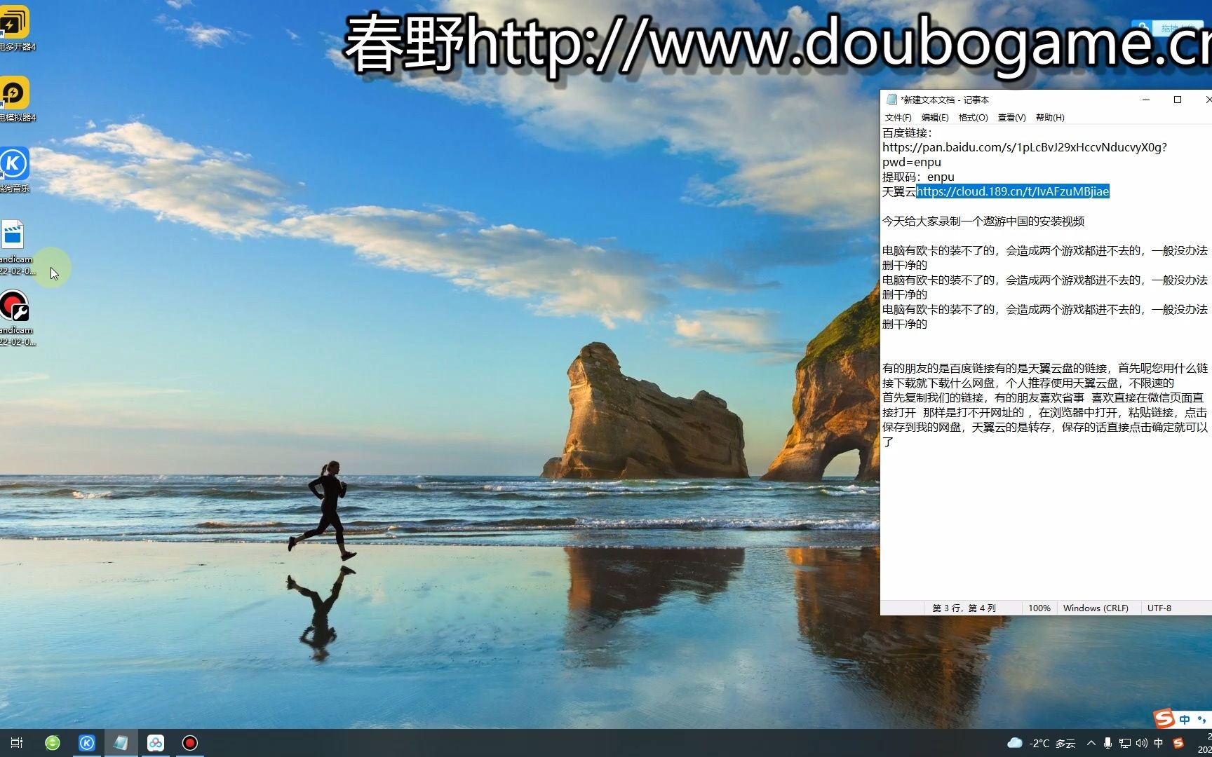
Task: Show hidden tray icons with the chevron
Action: [x=1091, y=743]
